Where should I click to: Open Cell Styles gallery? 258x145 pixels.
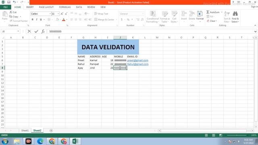point(174,17)
